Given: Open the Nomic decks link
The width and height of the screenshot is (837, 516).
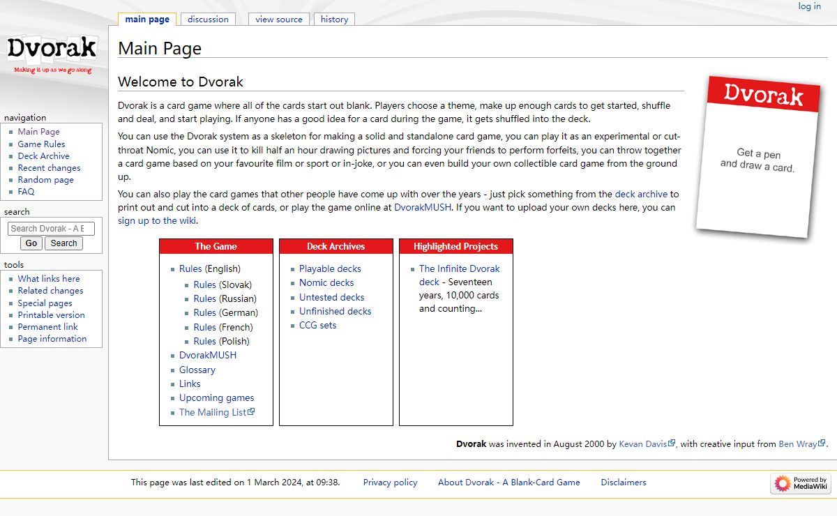Looking at the screenshot, I should [326, 283].
